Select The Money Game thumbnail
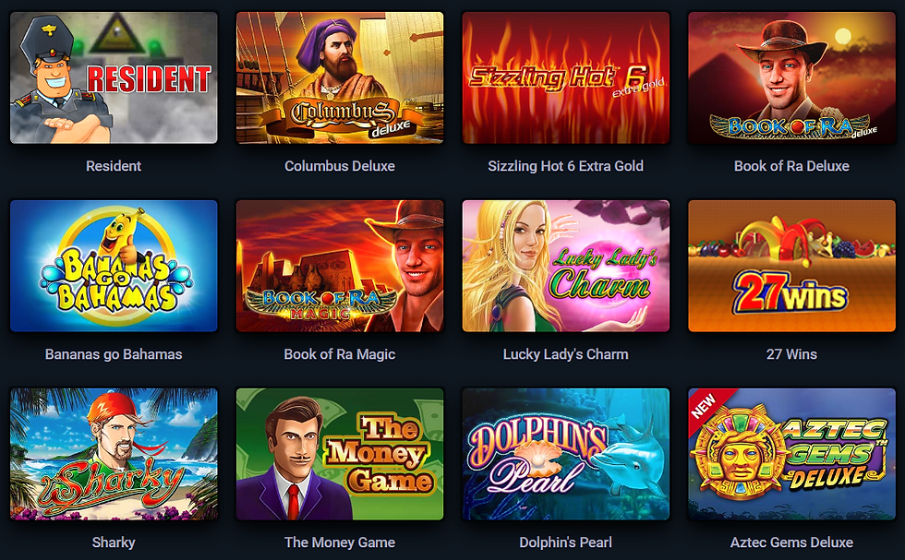905x560 pixels. coord(340,454)
